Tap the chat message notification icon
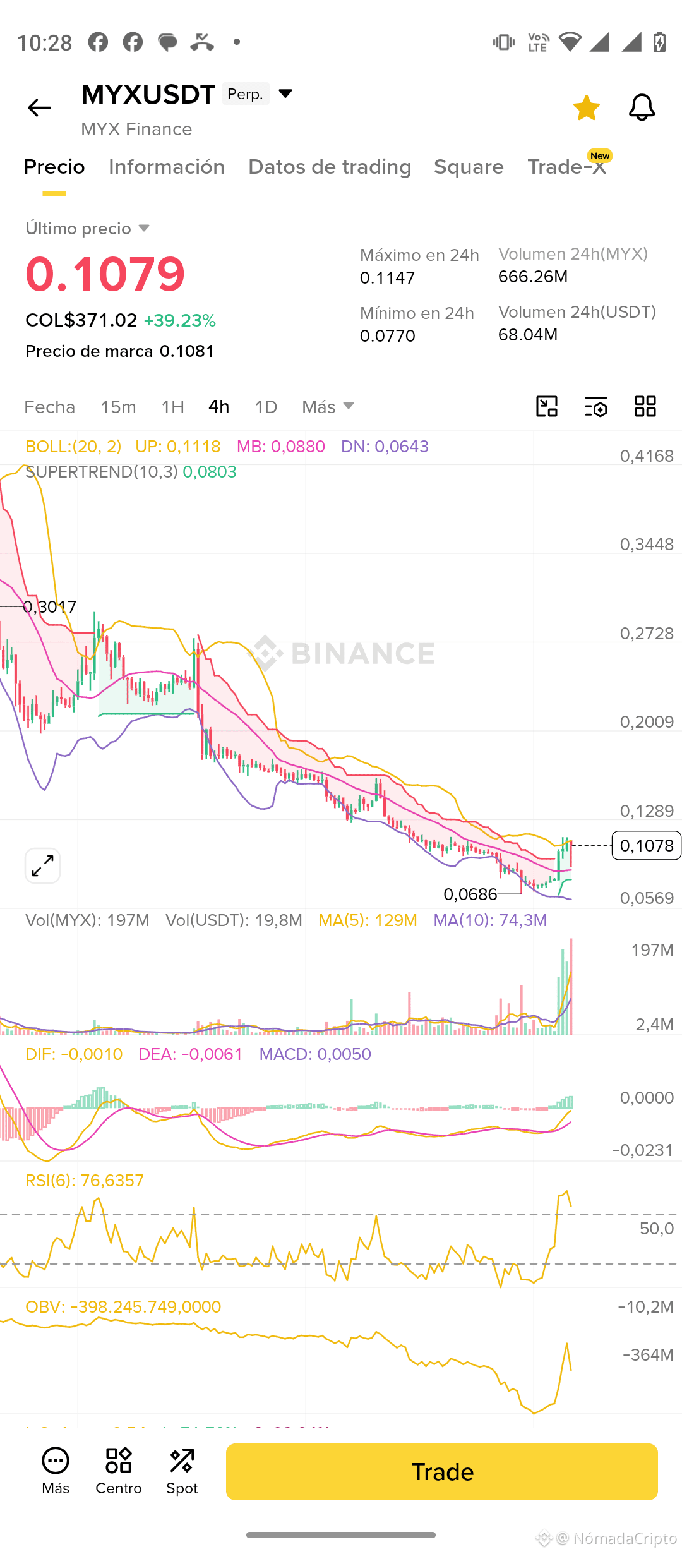The width and height of the screenshot is (682, 1554). click(167, 42)
